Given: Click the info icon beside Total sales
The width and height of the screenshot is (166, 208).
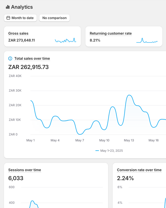Looking at the screenshot, I should pyautogui.click(x=10, y=59).
